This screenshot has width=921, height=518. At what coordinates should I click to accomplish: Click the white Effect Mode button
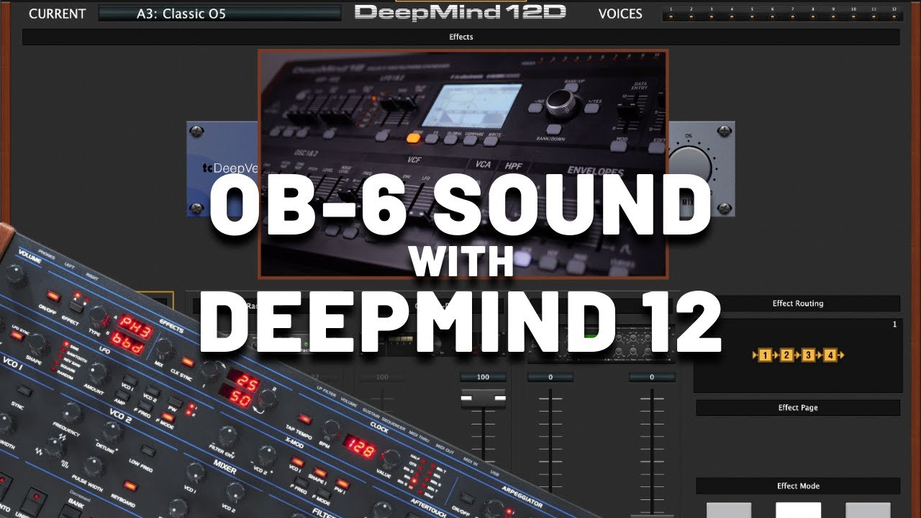point(798,510)
